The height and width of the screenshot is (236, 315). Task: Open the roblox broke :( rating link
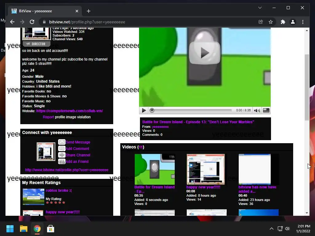coord(59,191)
